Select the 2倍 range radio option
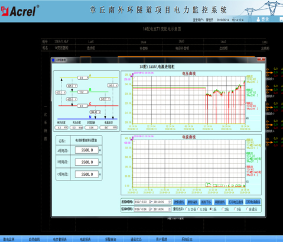283x242 pixels. pos(223,209)
